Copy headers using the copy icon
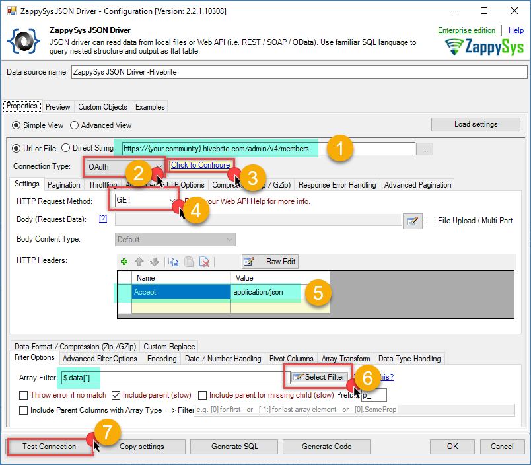Screen dimensions: 531x465 point(174,262)
